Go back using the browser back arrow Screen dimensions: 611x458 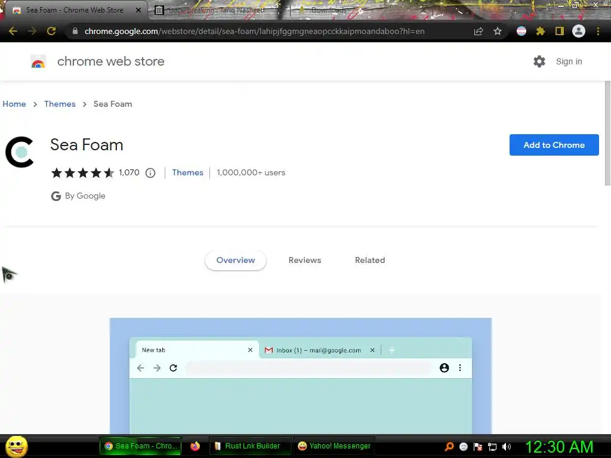point(13,31)
